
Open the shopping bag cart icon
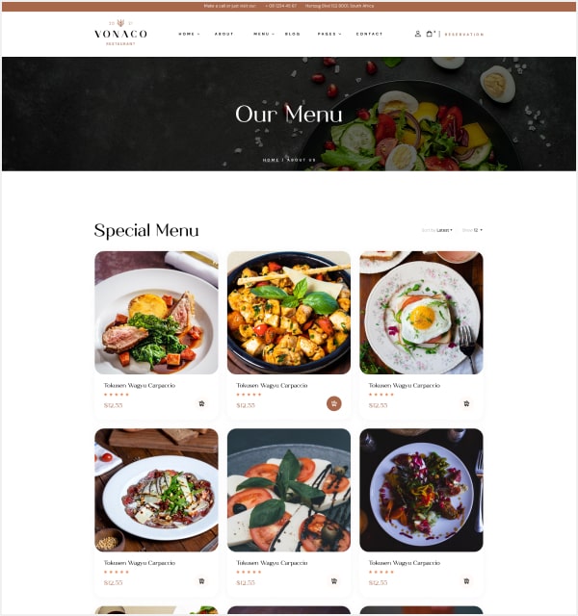pyautogui.click(x=430, y=34)
